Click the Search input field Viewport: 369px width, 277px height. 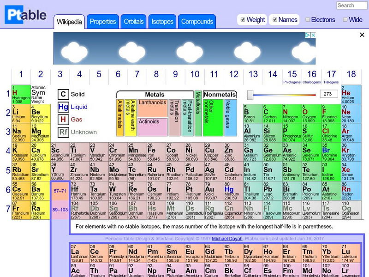352,6
